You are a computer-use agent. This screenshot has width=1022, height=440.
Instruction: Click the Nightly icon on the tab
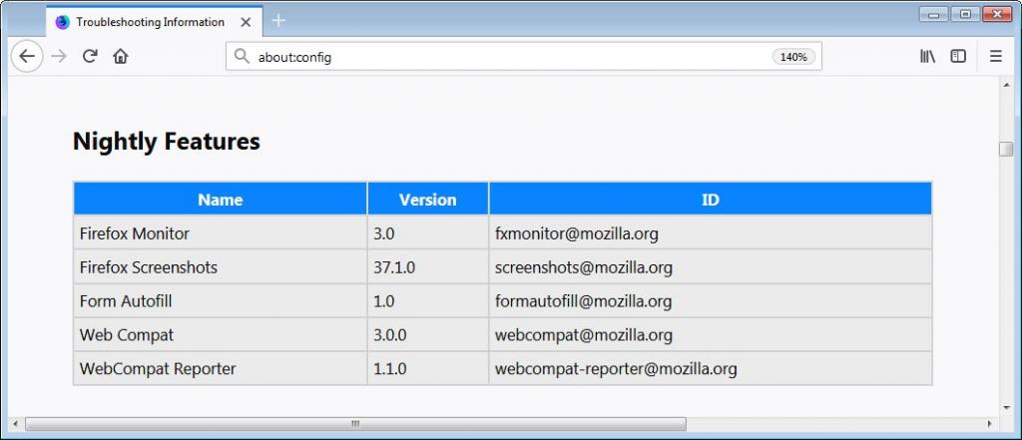click(62, 22)
